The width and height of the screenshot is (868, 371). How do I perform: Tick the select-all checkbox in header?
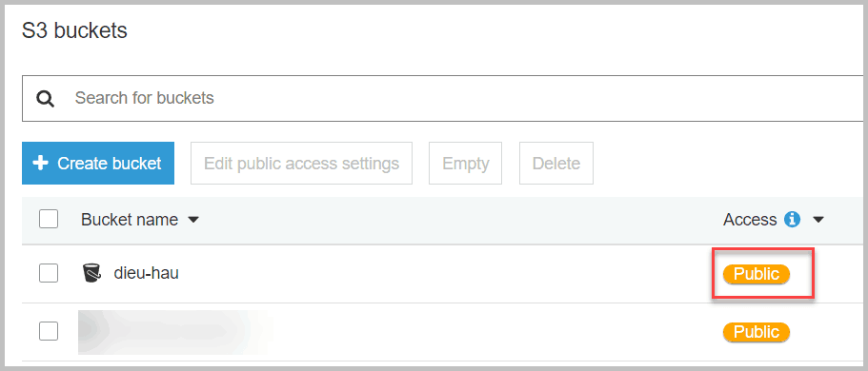click(49, 220)
